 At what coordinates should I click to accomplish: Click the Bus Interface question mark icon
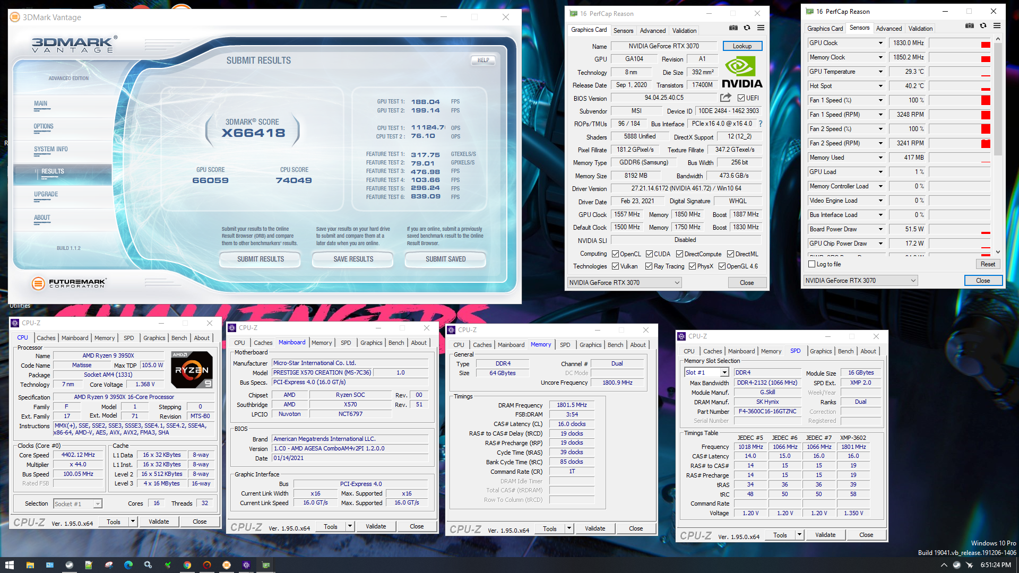tap(761, 124)
